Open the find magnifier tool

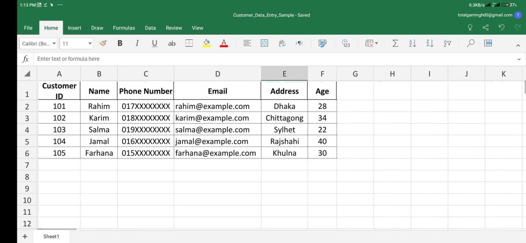tap(471, 43)
